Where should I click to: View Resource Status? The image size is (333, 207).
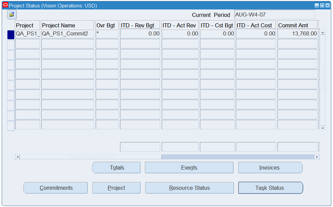(x=190, y=188)
